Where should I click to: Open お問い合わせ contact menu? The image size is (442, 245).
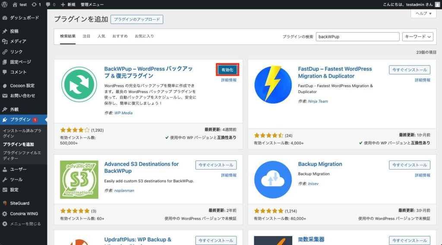tap(24, 96)
